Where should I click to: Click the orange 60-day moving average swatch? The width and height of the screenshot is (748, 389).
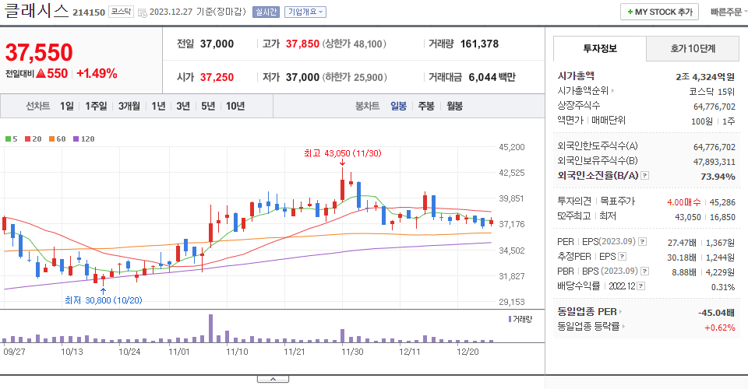tap(51, 139)
